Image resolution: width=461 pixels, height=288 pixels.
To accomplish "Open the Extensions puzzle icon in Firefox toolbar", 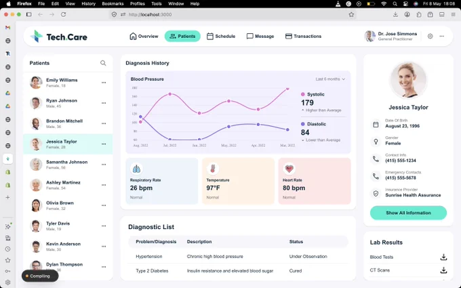I will pos(419,14).
